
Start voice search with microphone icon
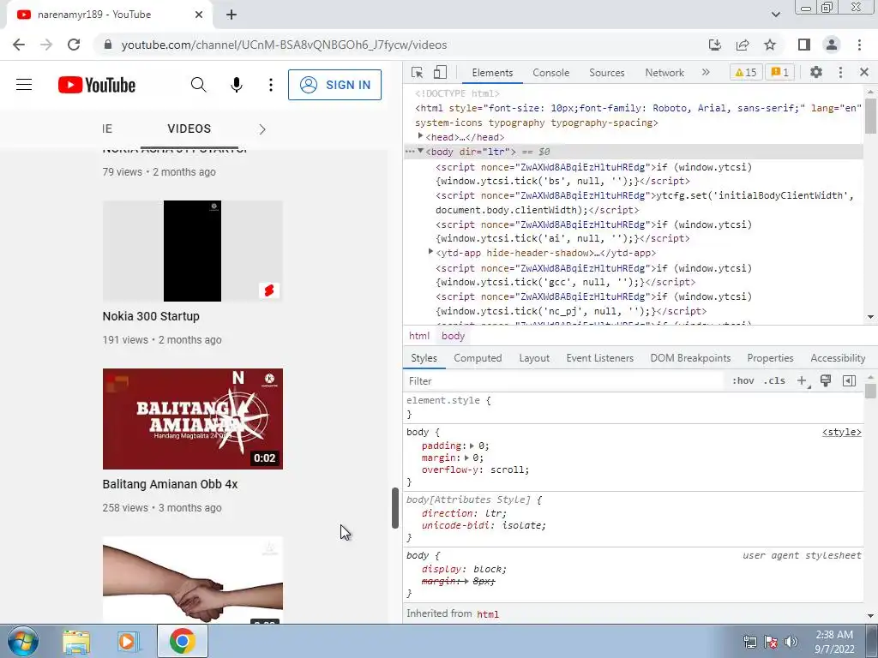click(x=237, y=85)
